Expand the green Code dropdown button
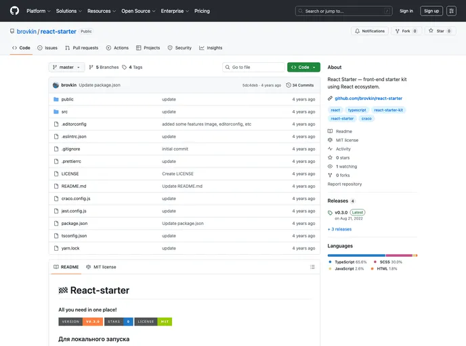 [x=303, y=68]
